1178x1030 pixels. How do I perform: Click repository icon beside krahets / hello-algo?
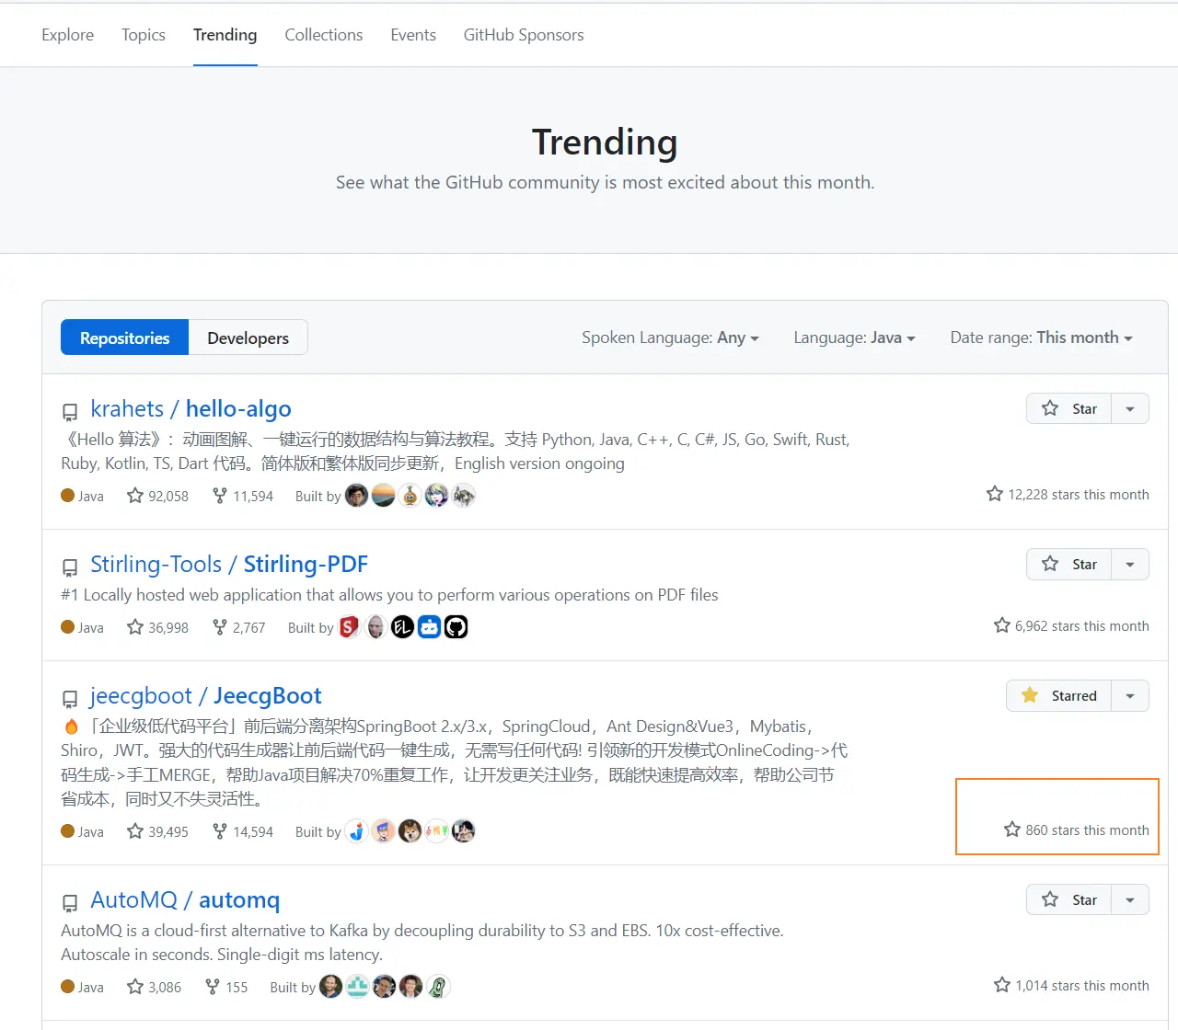(70, 412)
